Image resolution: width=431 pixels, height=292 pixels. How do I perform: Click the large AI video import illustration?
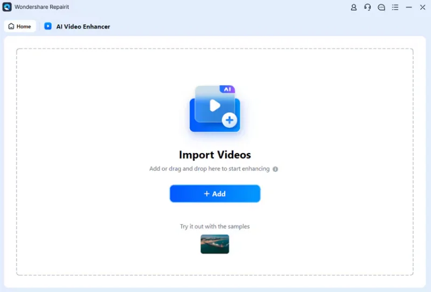pyautogui.click(x=214, y=109)
